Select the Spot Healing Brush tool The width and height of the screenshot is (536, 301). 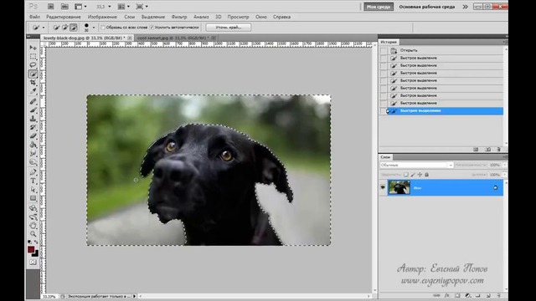(x=33, y=101)
